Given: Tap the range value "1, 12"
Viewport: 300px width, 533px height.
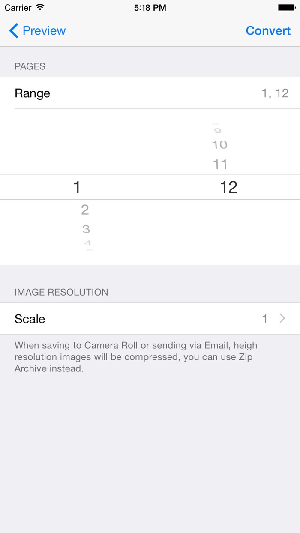Looking at the screenshot, I should tap(275, 93).
